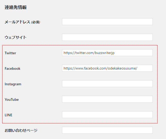Screen dimensions: 166x139
Task: Click the メールアドレス input field
Action: (x=107, y=22)
